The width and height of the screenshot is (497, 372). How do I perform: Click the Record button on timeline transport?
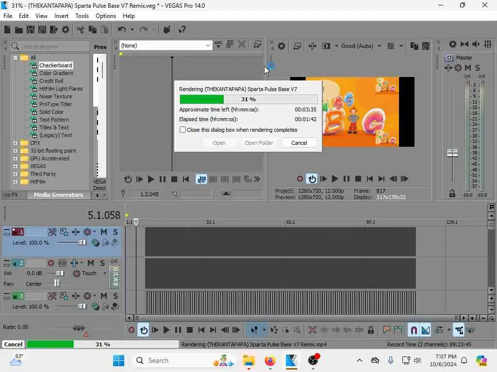tap(132, 330)
